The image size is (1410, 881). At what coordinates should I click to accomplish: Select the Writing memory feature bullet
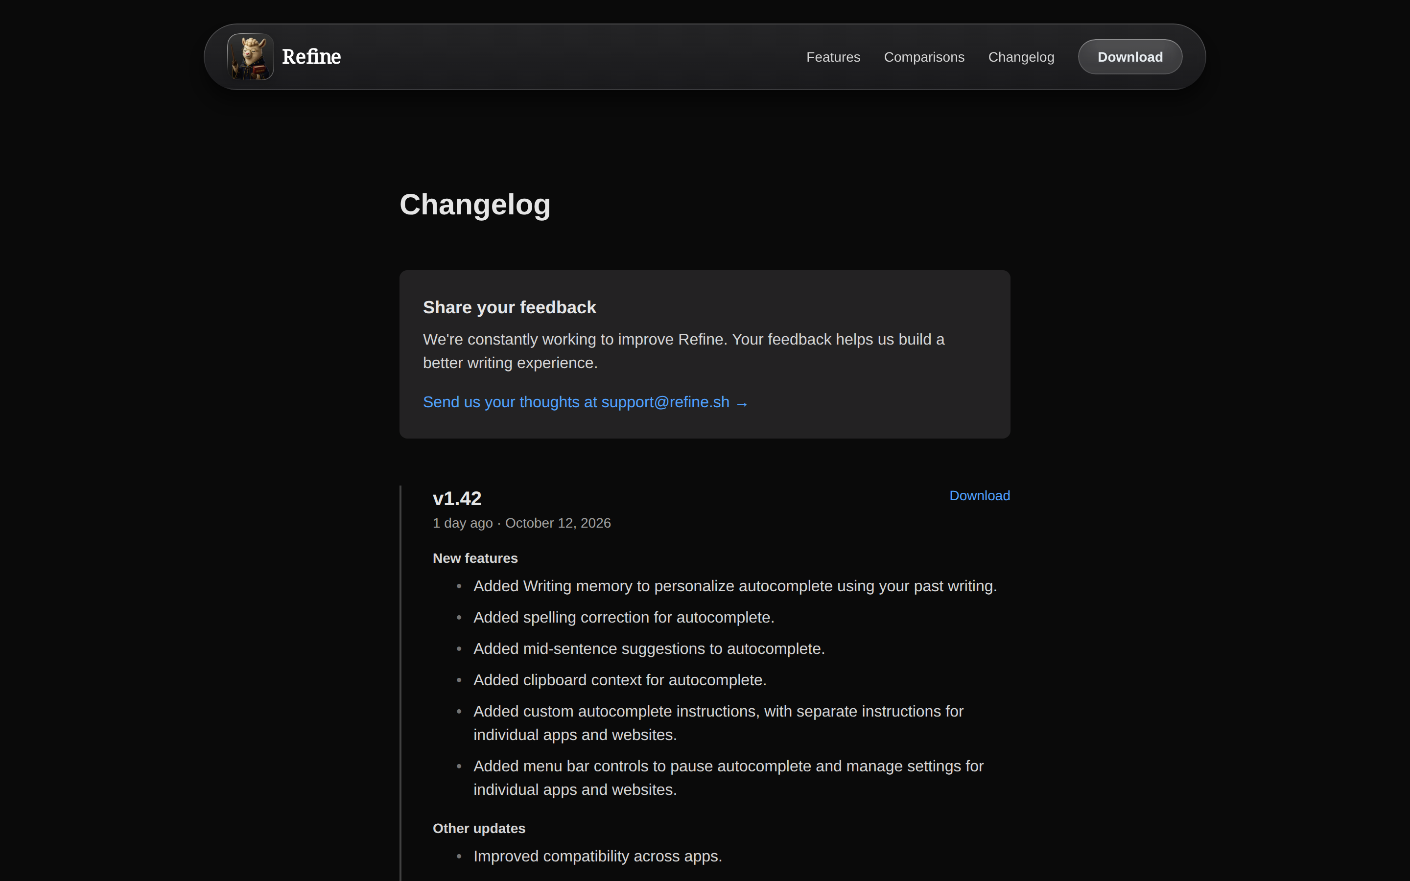(735, 586)
